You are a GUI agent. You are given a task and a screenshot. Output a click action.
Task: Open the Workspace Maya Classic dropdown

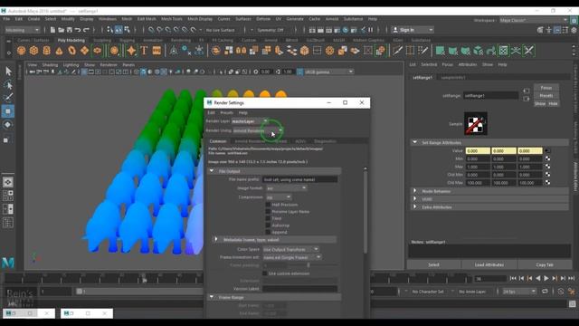coord(534,20)
